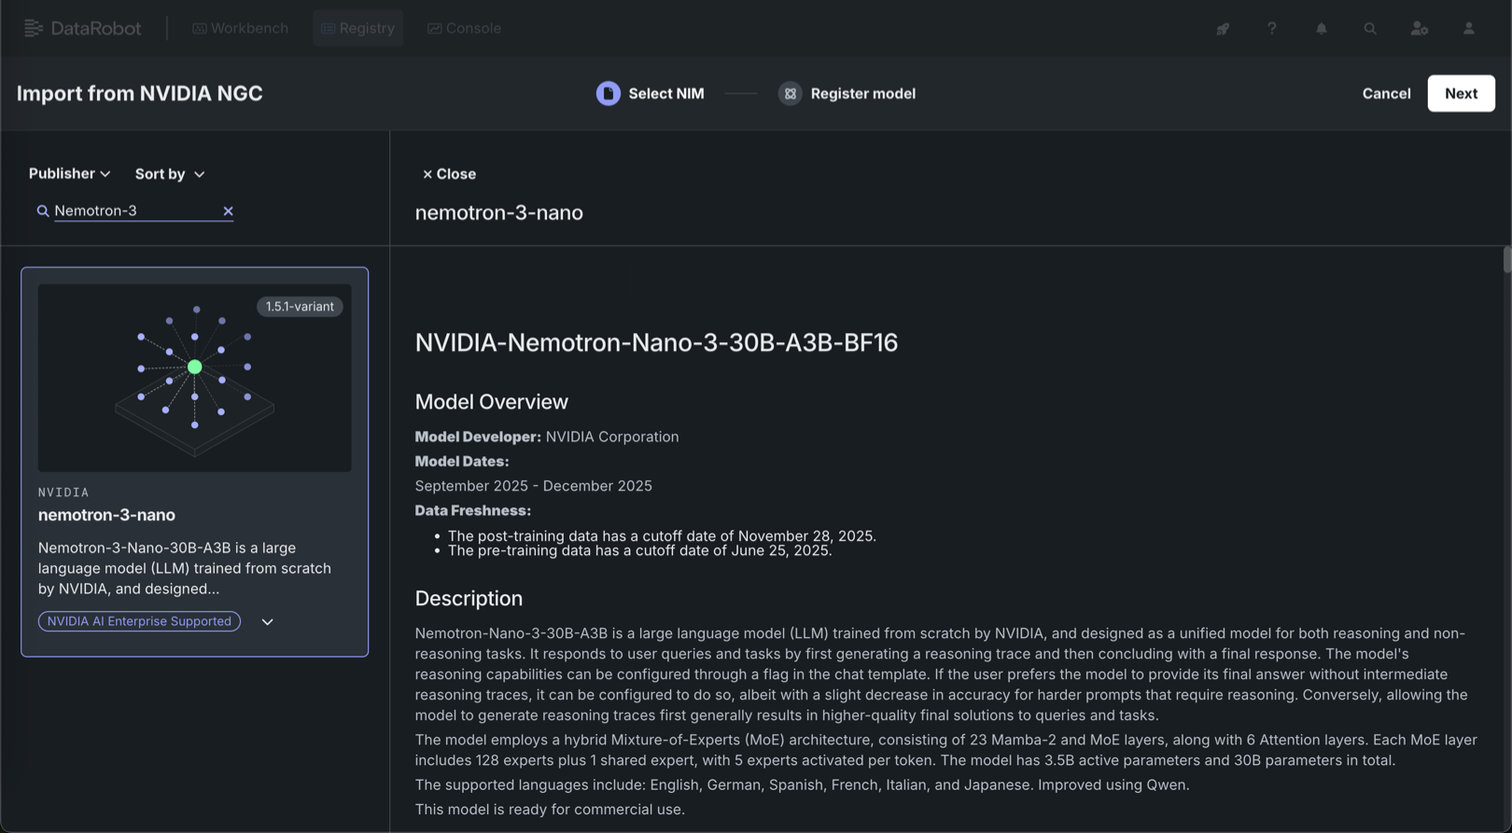Image resolution: width=1512 pixels, height=833 pixels.
Task: Expand the Publisher filter dropdown
Action: point(69,174)
